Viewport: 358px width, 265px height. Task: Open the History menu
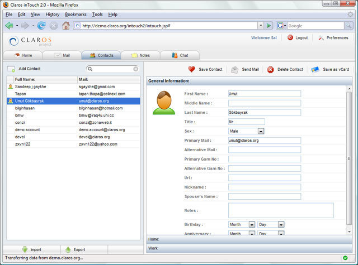[x=52, y=15]
